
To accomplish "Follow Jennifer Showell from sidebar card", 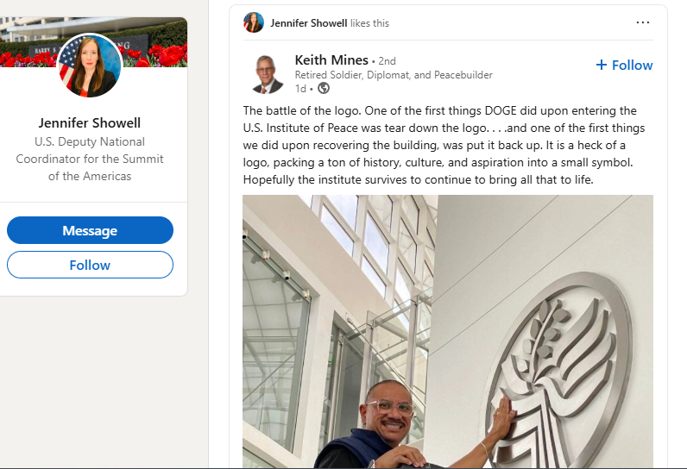I will coord(90,265).
